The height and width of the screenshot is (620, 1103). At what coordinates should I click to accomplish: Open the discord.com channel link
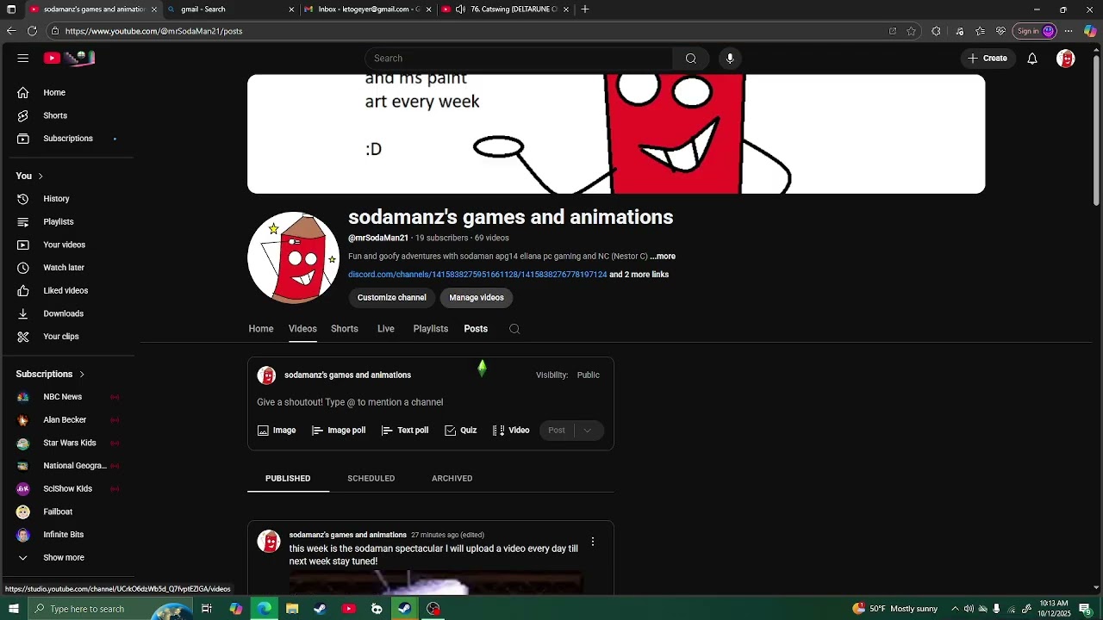click(x=477, y=275)
